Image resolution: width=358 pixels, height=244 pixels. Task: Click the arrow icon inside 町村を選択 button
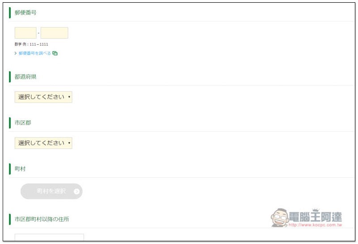point(77,192)
